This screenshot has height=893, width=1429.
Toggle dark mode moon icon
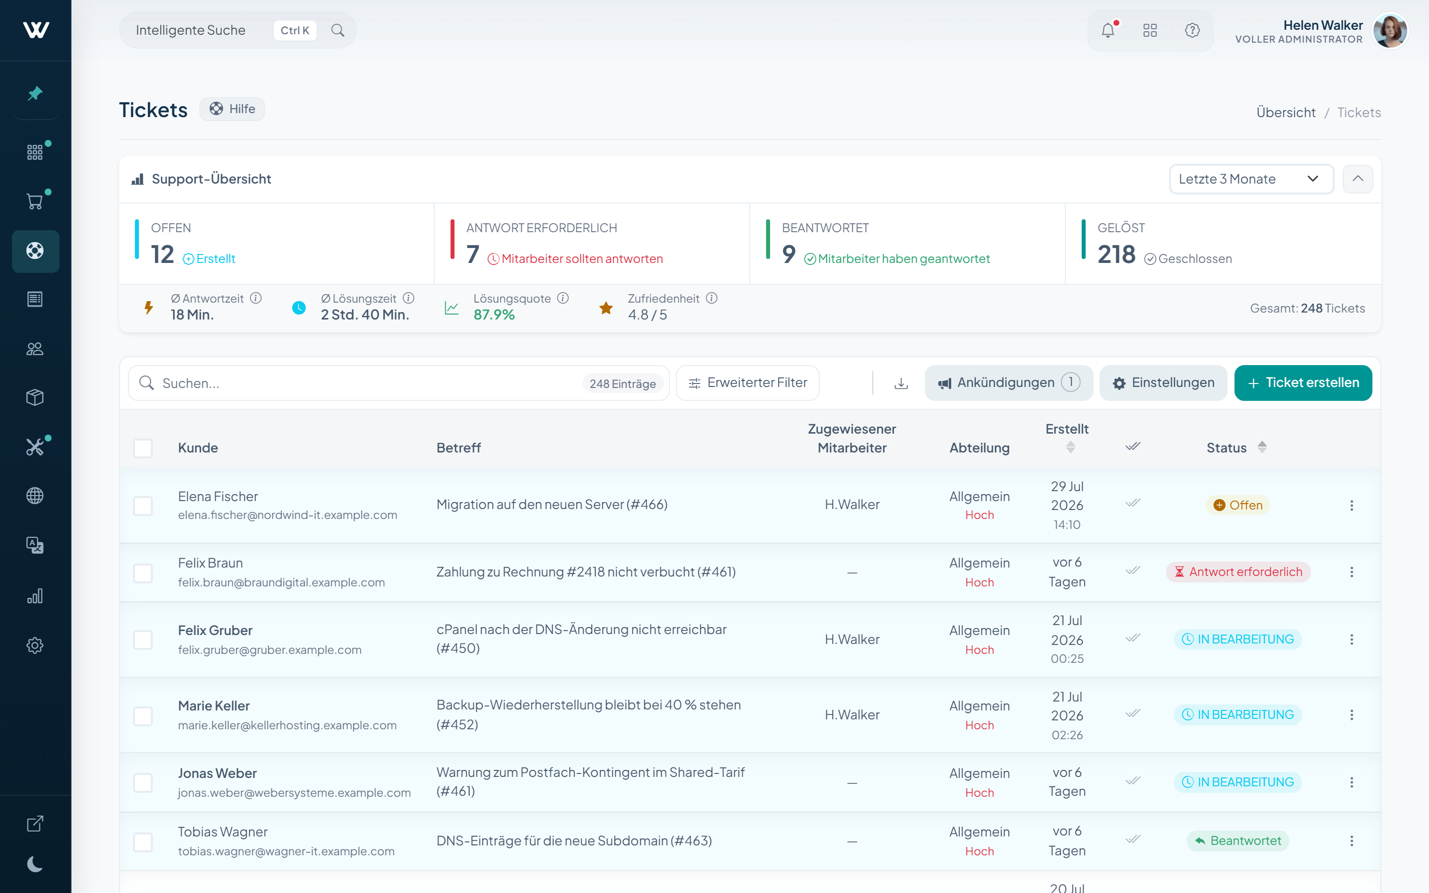(x=35, y=865)
